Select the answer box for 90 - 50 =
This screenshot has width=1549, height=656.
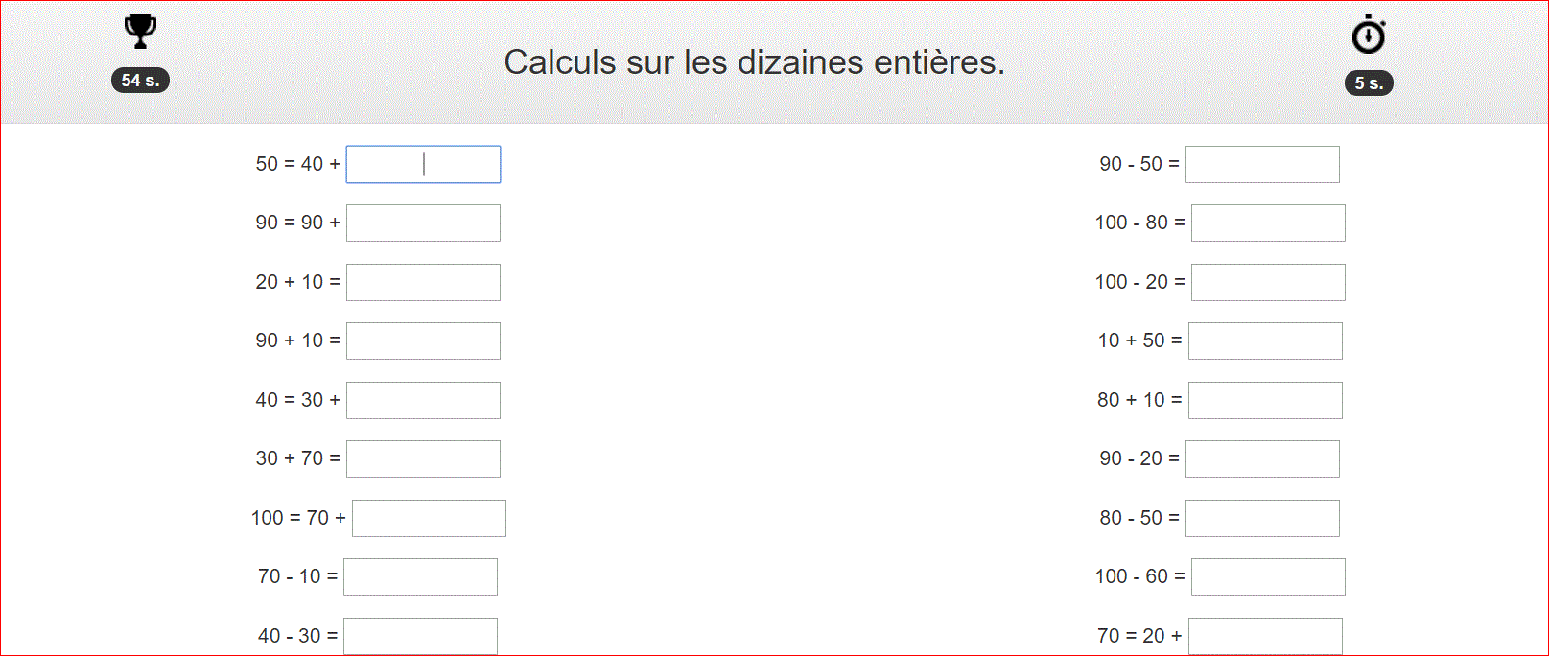[1262, 164]
